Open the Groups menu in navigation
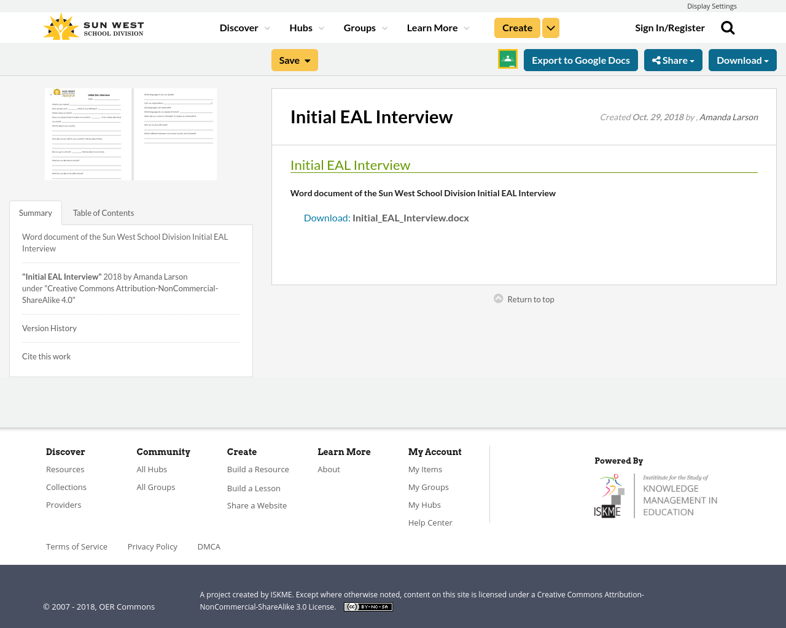The width and height of the screenshot is (786, 628). (x=365, y=27)
